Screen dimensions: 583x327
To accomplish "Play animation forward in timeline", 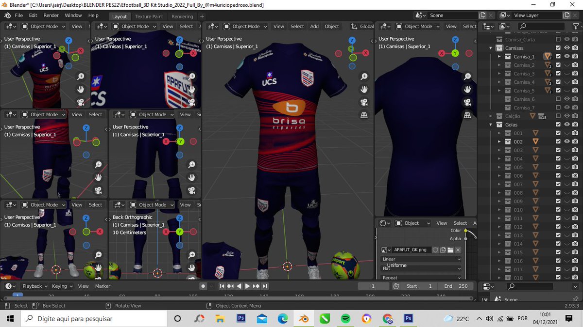I will 247,286.
